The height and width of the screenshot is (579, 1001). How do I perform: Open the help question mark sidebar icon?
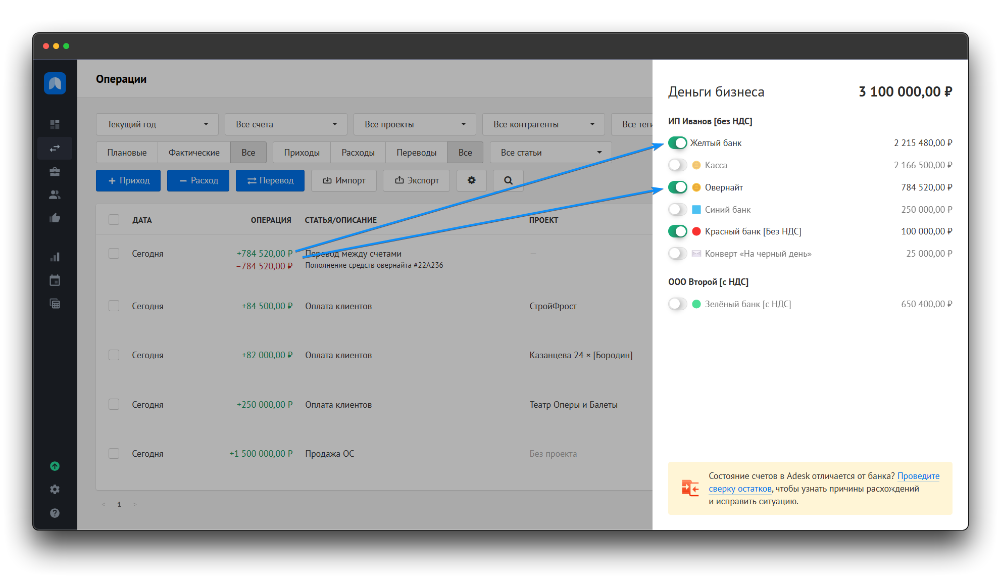(x=55, y=513)
